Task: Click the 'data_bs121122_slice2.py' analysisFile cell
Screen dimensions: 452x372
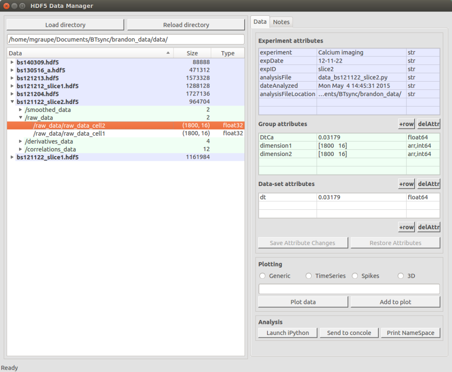Action: [x=362, y=78]
